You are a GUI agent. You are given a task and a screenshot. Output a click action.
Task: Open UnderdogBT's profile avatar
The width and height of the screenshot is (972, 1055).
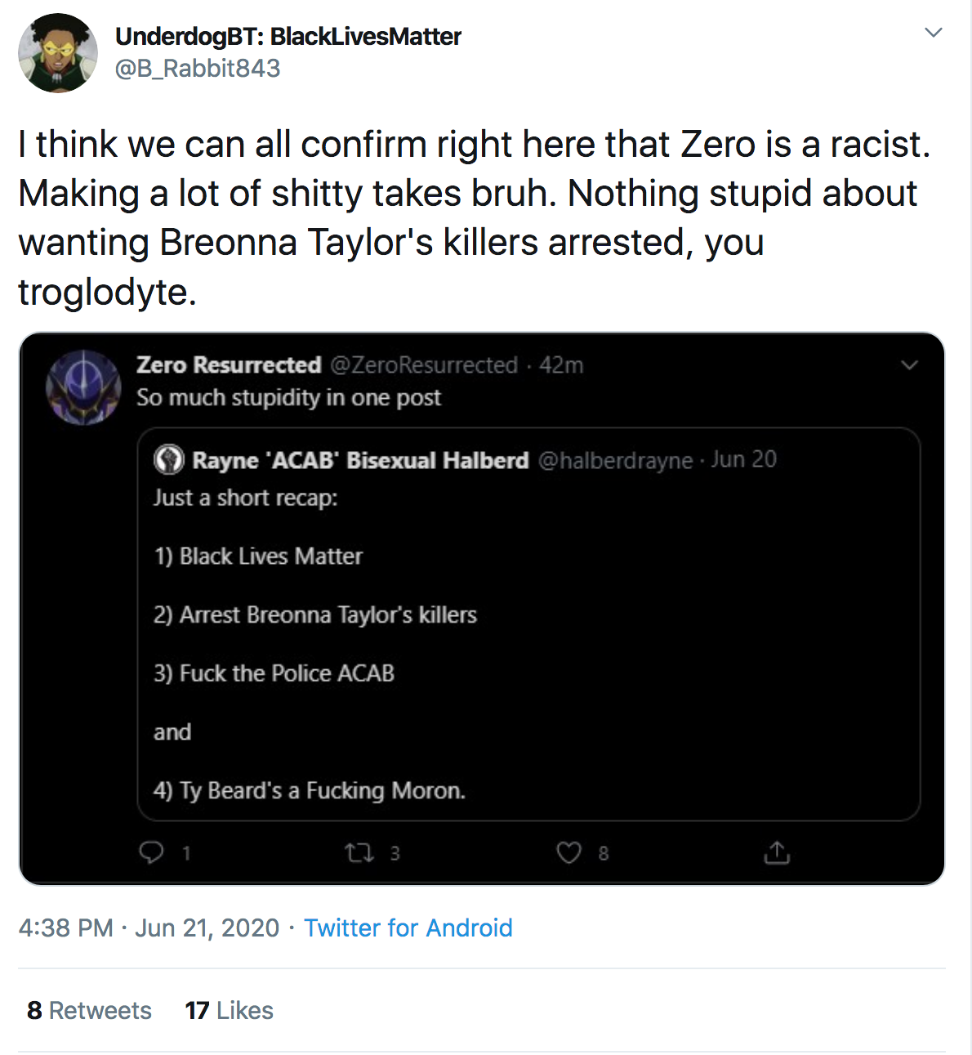coord(58,53)
